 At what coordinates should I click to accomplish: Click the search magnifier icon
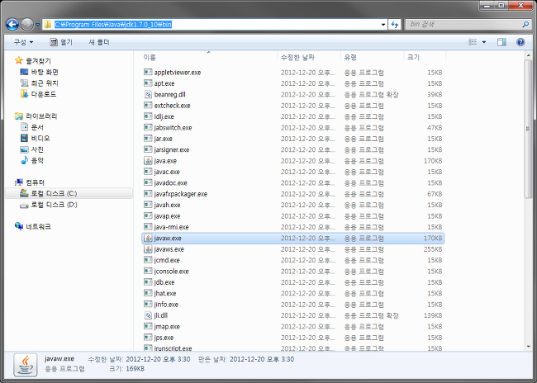[x=525, y=24]
